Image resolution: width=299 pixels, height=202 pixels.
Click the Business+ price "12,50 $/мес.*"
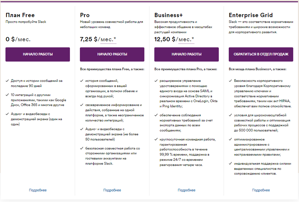pyautogui.click(x=174, y=40)
